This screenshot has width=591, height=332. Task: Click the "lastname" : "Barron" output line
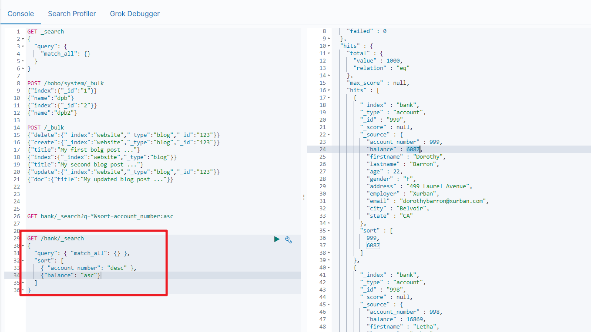(403, 164)
